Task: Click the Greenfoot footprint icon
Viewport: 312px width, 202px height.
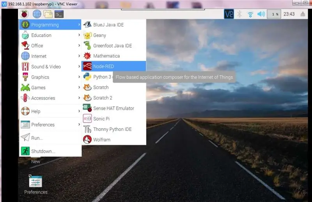Action: (87, 46)
